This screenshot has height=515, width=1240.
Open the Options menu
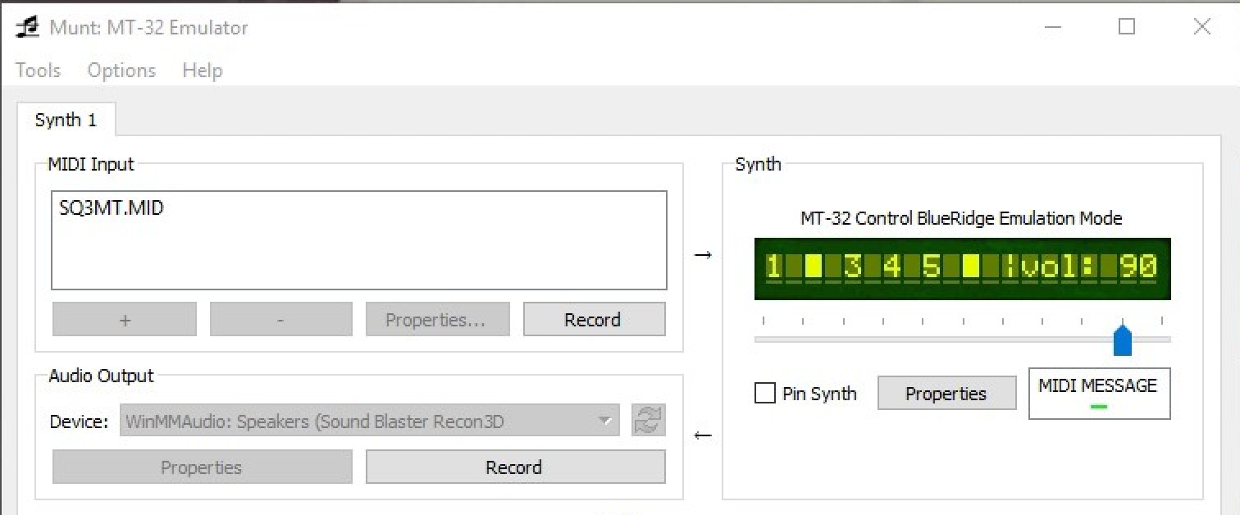121,71
